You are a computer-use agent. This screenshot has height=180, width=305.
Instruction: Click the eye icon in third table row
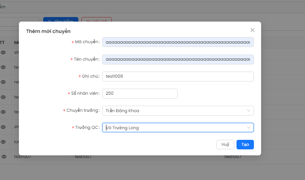(3, 82)
